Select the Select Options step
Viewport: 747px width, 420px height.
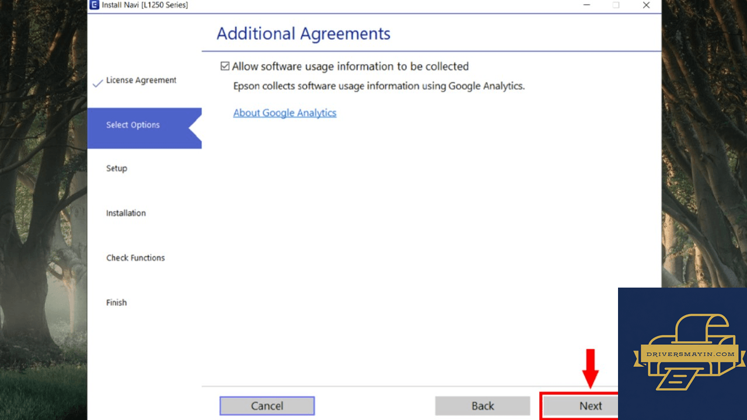pyautogui.click(x=144, y=128)
